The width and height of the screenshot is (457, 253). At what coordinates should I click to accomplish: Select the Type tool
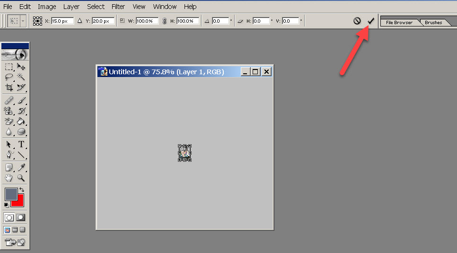click(x=21, y=144)
